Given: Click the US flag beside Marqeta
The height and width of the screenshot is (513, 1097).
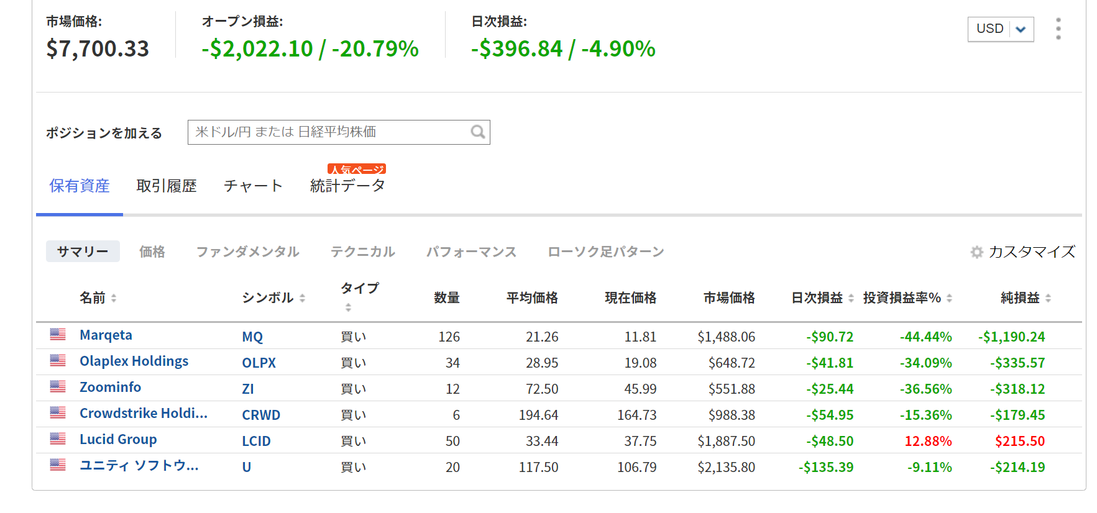Looking at the screenshot, I should tap(58, 334).
